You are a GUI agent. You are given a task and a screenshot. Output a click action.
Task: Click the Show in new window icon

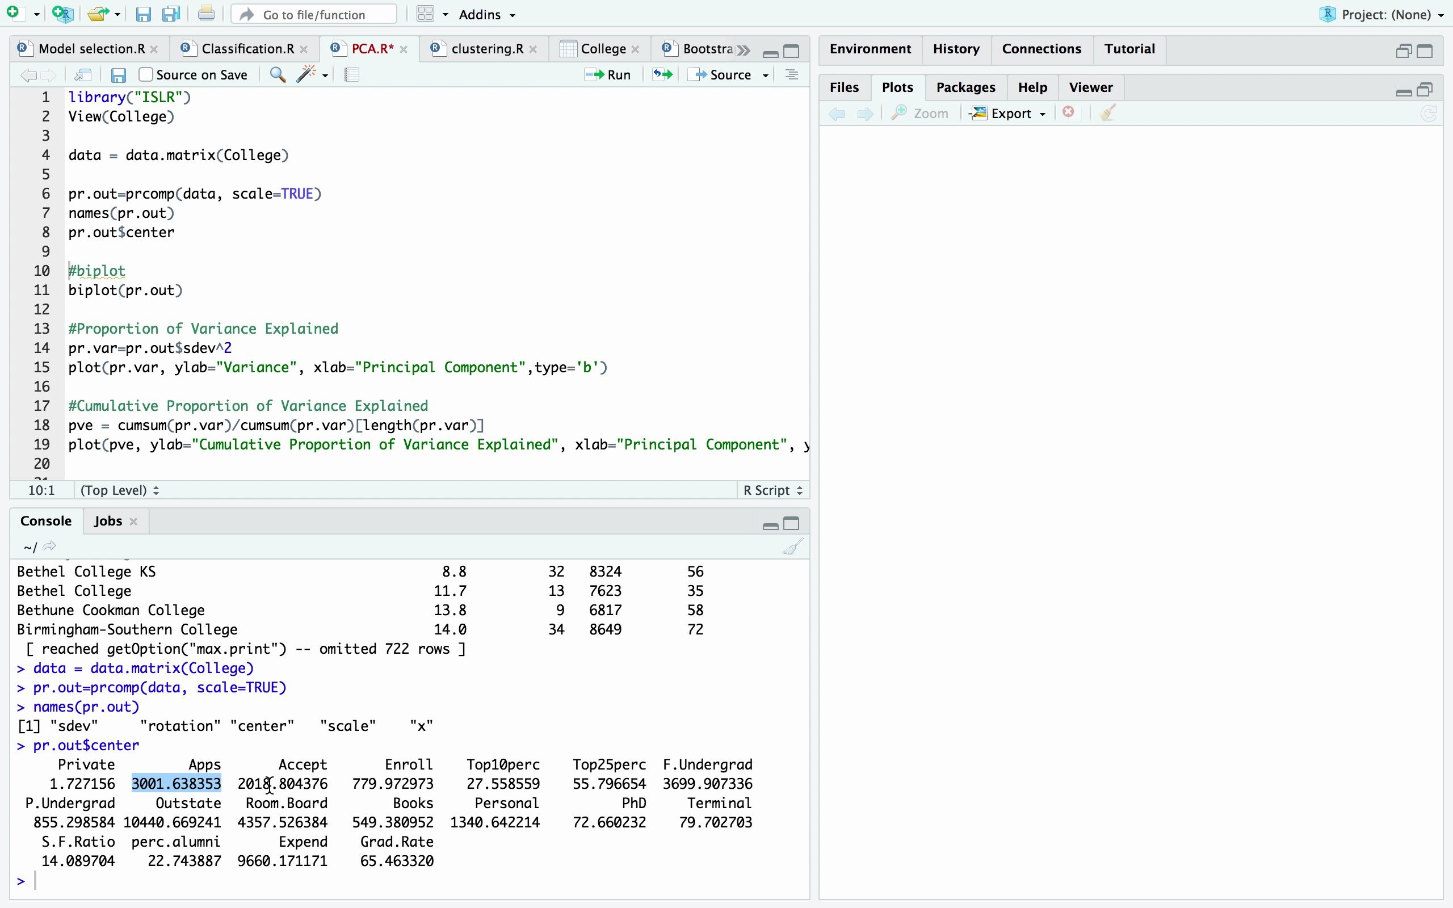(x=83, y=74)
